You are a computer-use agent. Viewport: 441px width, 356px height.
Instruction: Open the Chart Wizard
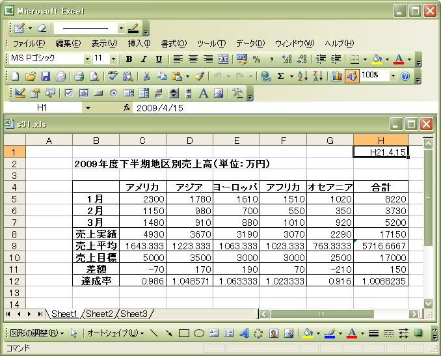coord(337,76)
